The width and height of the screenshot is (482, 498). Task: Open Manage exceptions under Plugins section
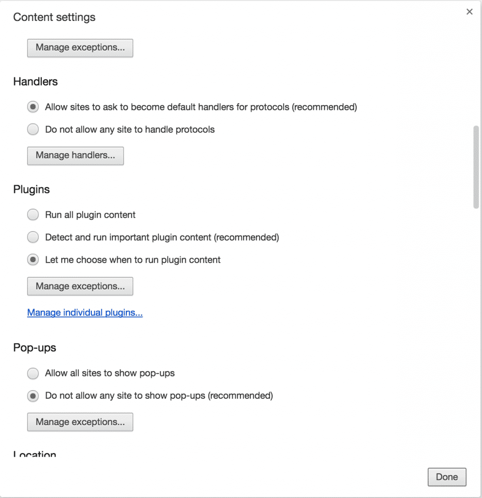(80, 286)
